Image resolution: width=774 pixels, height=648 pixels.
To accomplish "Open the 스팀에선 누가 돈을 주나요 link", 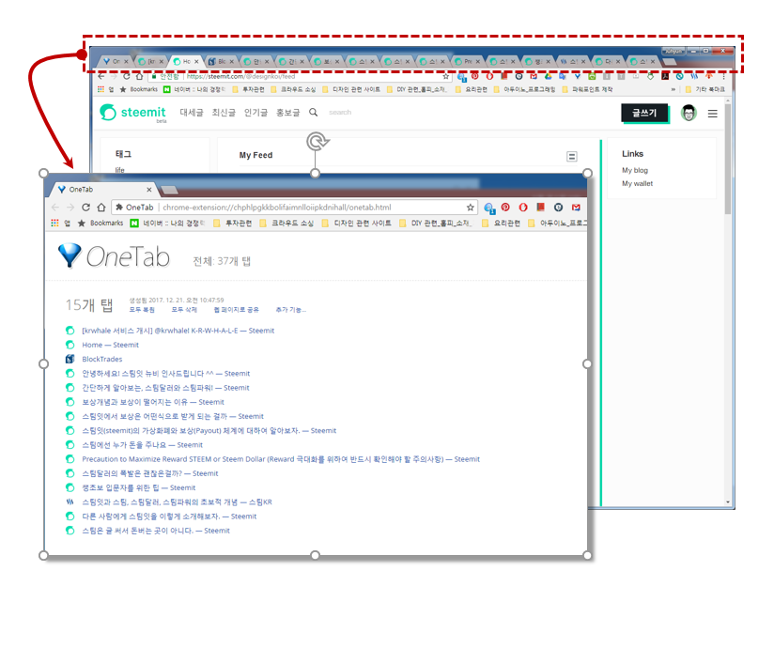I will (142, 444).
